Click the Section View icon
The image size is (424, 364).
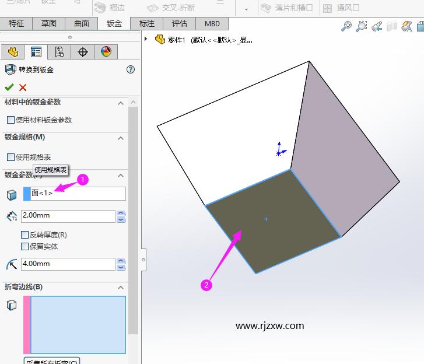tap(392, 26)
